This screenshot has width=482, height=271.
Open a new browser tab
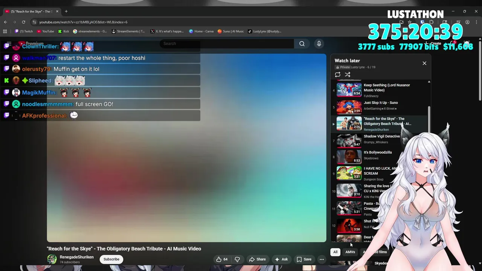(x=66, y=11)
